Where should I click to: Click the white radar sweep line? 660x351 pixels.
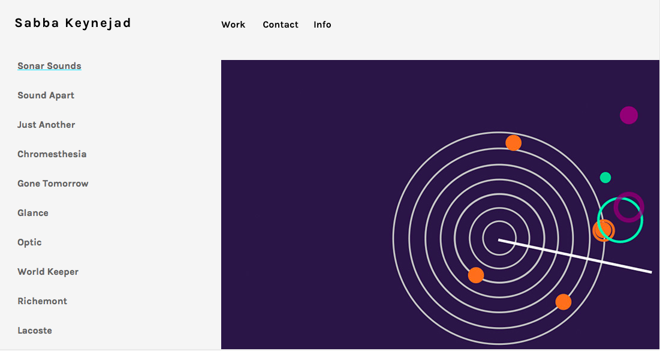[574, 256]
